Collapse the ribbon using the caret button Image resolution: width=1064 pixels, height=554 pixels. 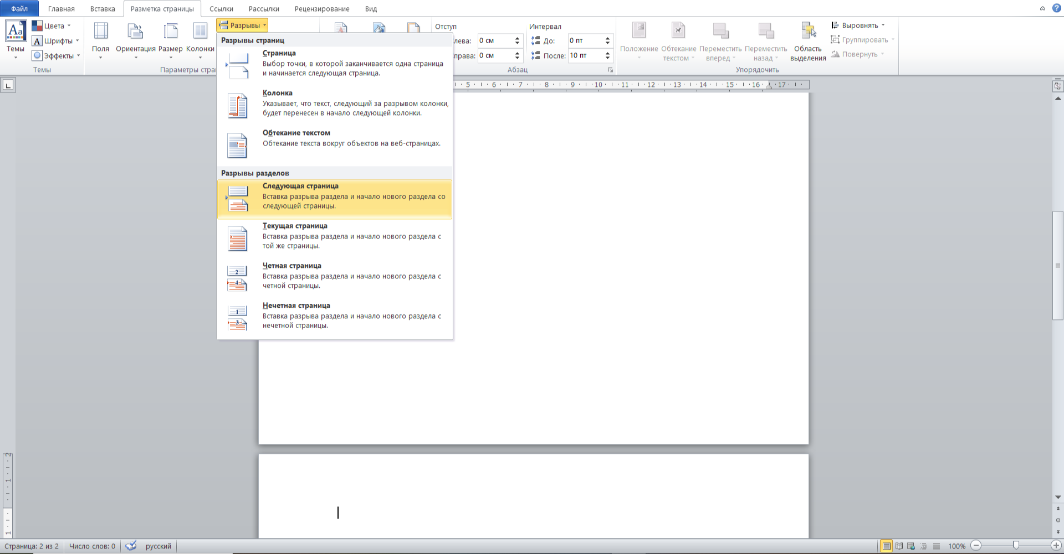coord(1042,9)
